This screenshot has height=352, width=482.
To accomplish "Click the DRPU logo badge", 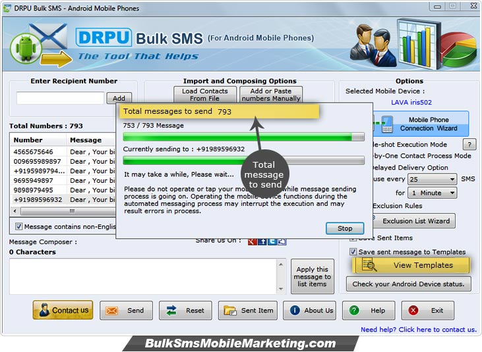I will click(x=104, y=38).
